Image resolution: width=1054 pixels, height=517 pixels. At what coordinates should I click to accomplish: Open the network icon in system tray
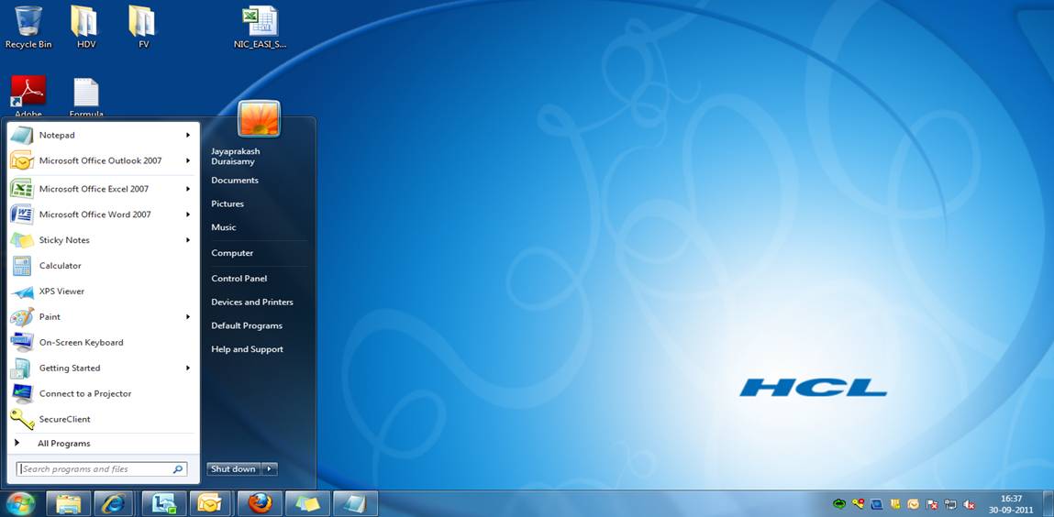pyautogui.click(x=950, y=503)
